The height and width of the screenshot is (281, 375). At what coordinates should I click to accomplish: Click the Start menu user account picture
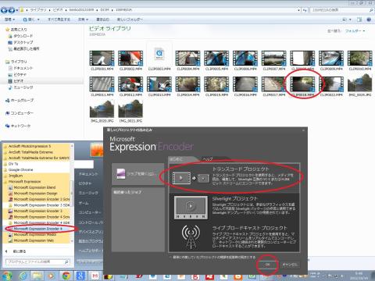coord(97,150)
